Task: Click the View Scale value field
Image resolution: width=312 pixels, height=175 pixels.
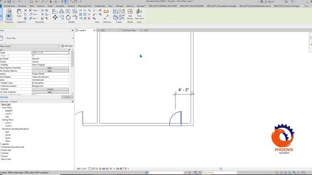Action: click(x=50, y=52)
